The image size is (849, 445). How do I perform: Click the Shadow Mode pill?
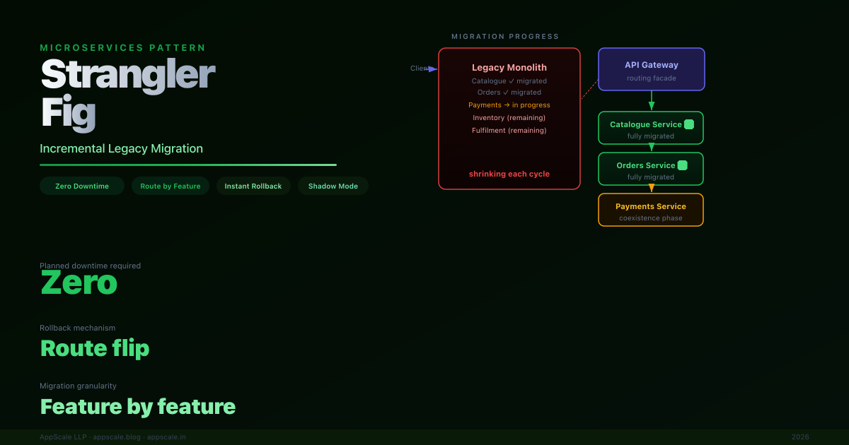(333, 186)
